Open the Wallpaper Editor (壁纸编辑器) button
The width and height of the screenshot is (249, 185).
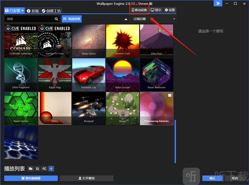point(31,178)
